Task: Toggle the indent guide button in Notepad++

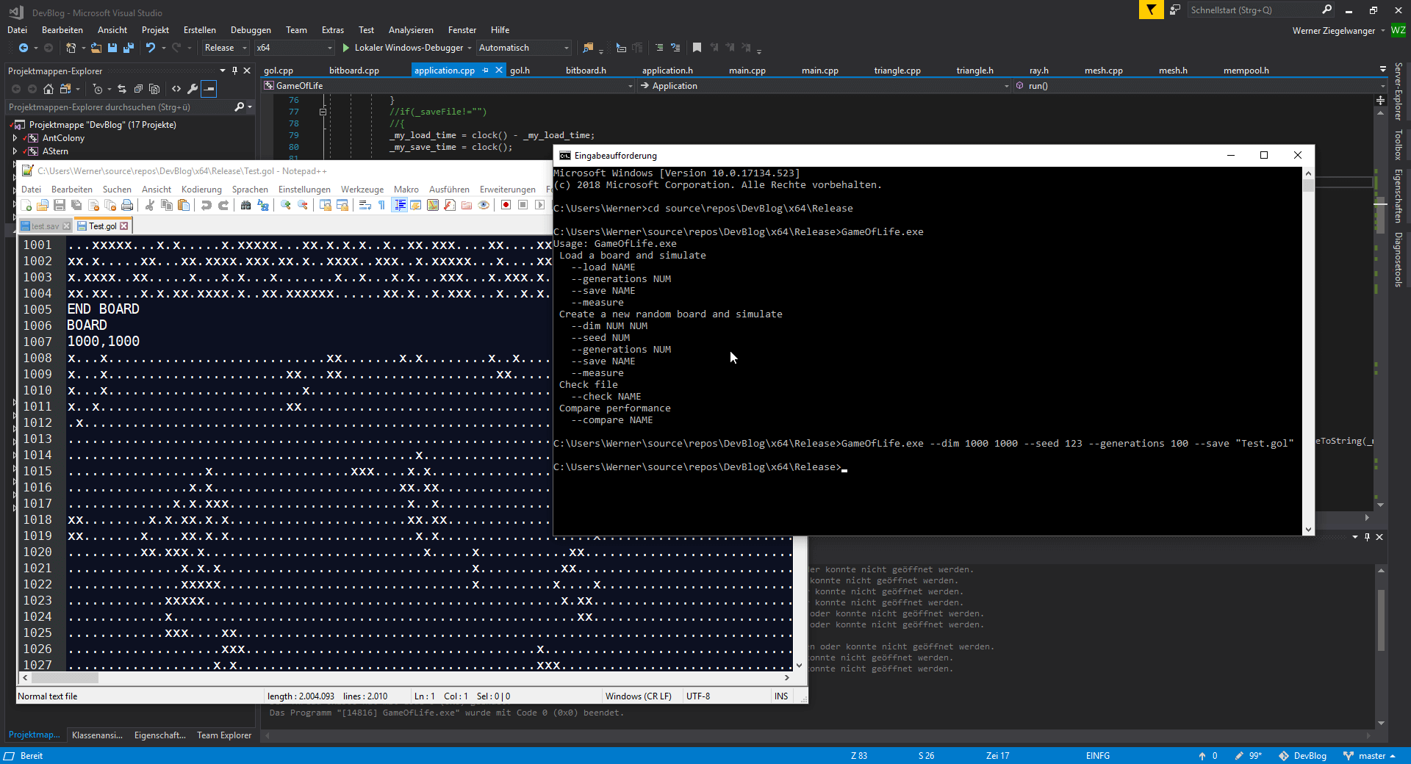Action: point(399,206)
